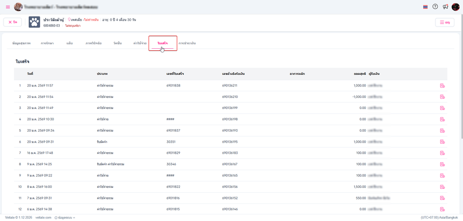The image size is (463, 221).
Task: Open receipt document icon for row 10
Action: [x=442, y=187]
